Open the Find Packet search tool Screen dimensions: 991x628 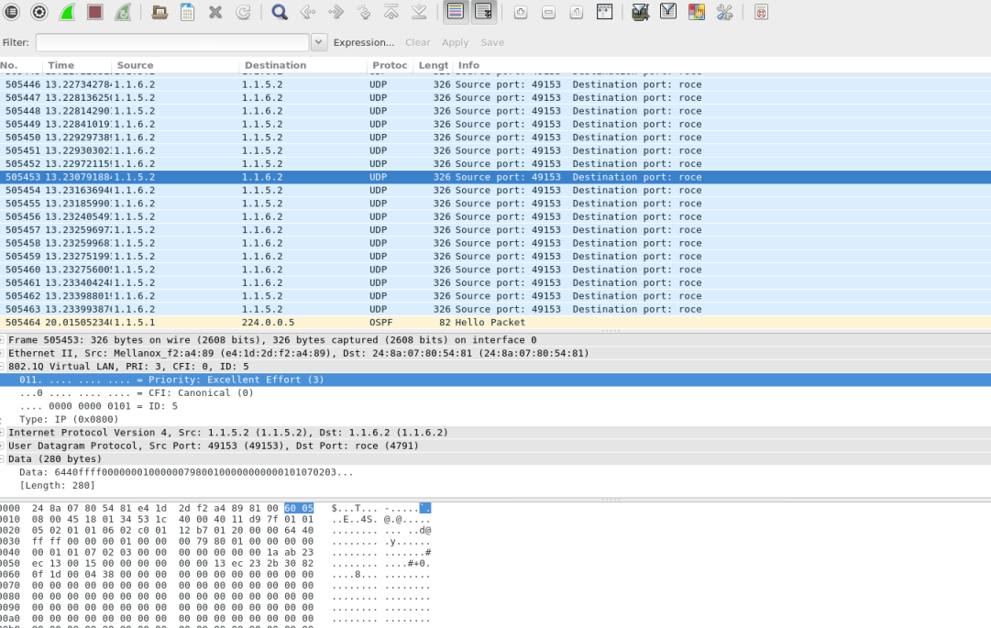tap(278, 12)
